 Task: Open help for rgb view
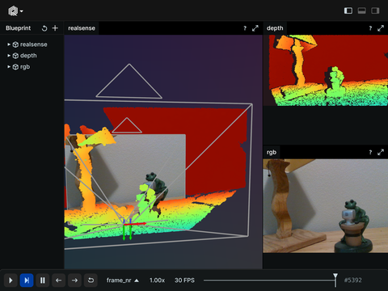tap(370, 152)
